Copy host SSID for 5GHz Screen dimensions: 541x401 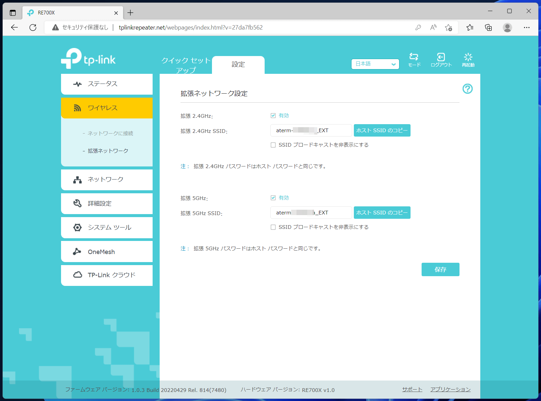coord(382,213)
